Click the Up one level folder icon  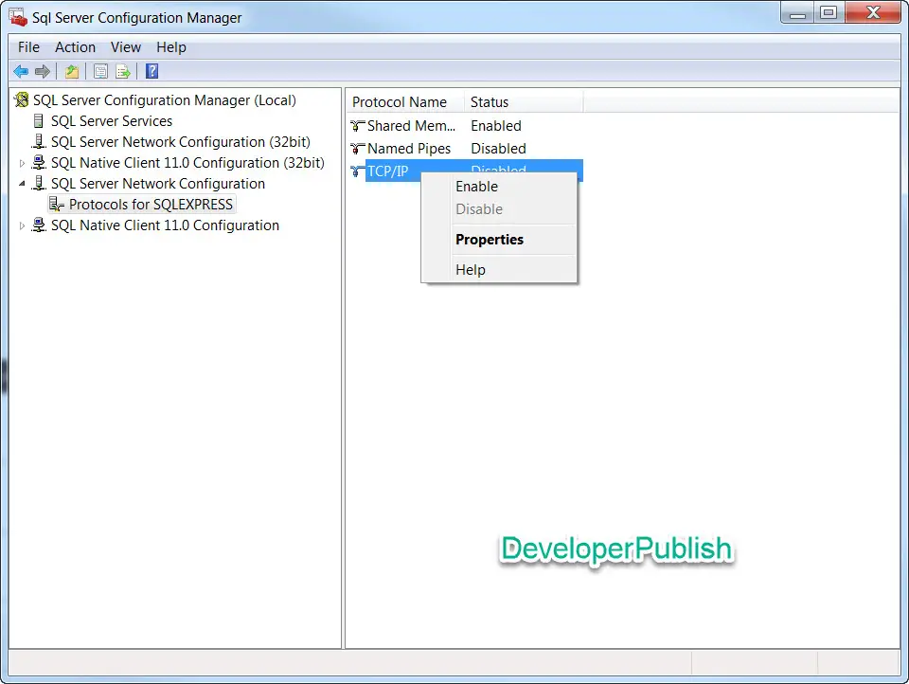coord(72,71)
